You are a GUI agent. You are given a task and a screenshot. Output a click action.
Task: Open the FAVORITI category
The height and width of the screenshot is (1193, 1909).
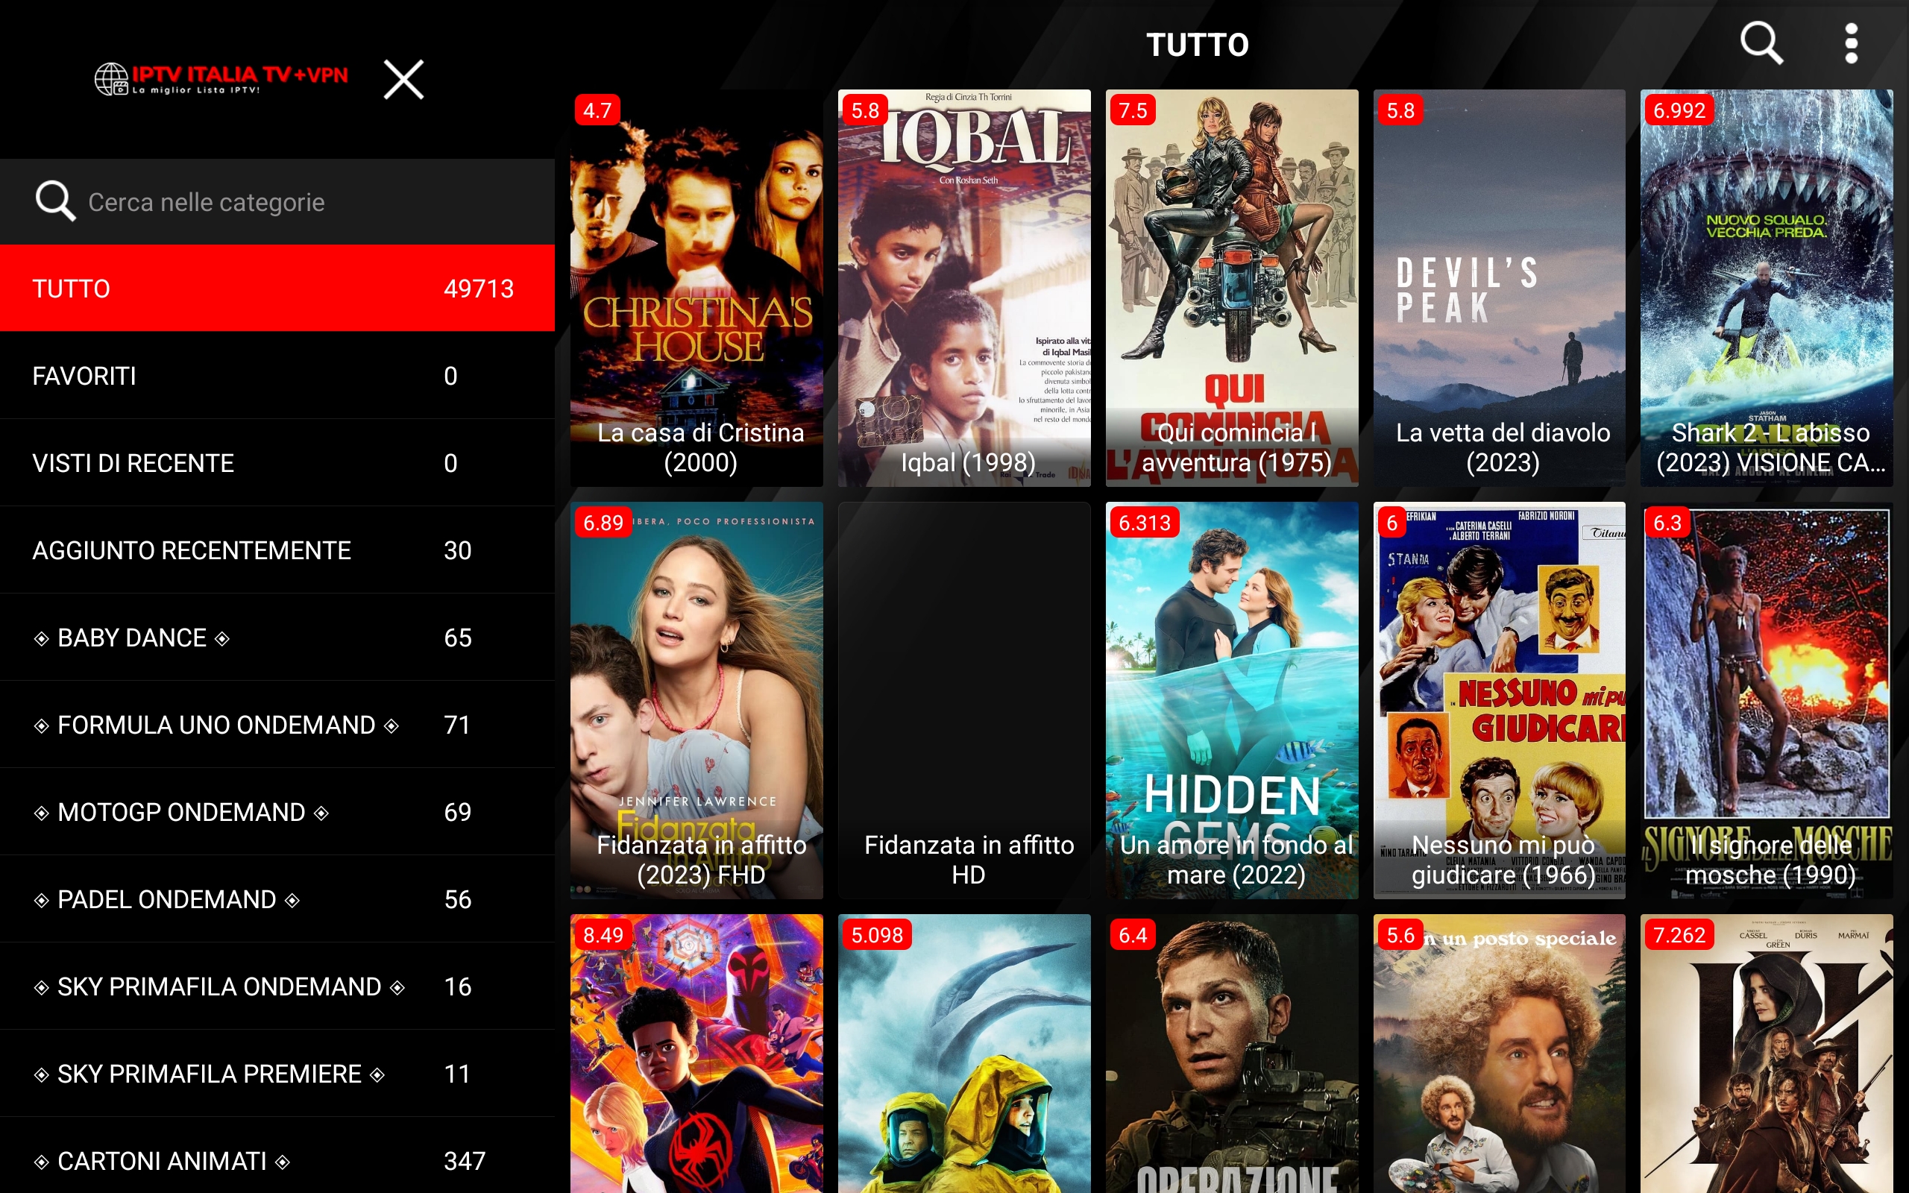(x=277, y=376)
